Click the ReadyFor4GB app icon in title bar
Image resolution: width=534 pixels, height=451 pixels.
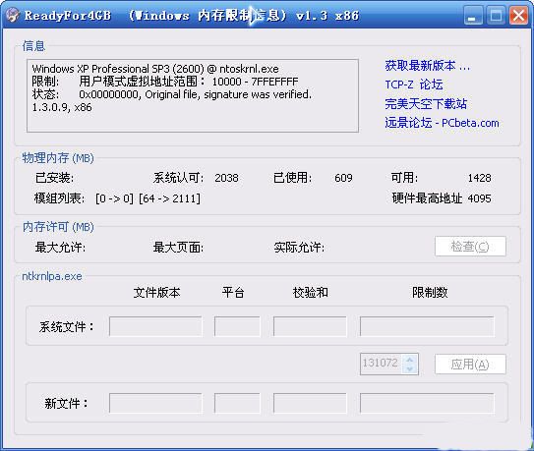coord(12,15)
